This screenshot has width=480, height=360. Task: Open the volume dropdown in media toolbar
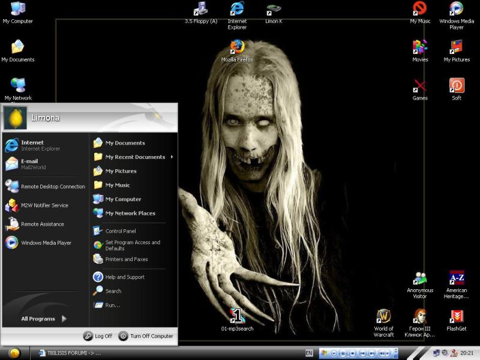(x=388, y=353)
